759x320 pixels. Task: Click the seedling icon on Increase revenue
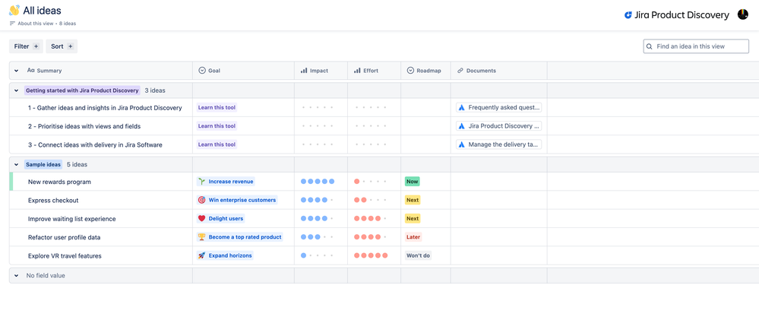coord(201,182)
